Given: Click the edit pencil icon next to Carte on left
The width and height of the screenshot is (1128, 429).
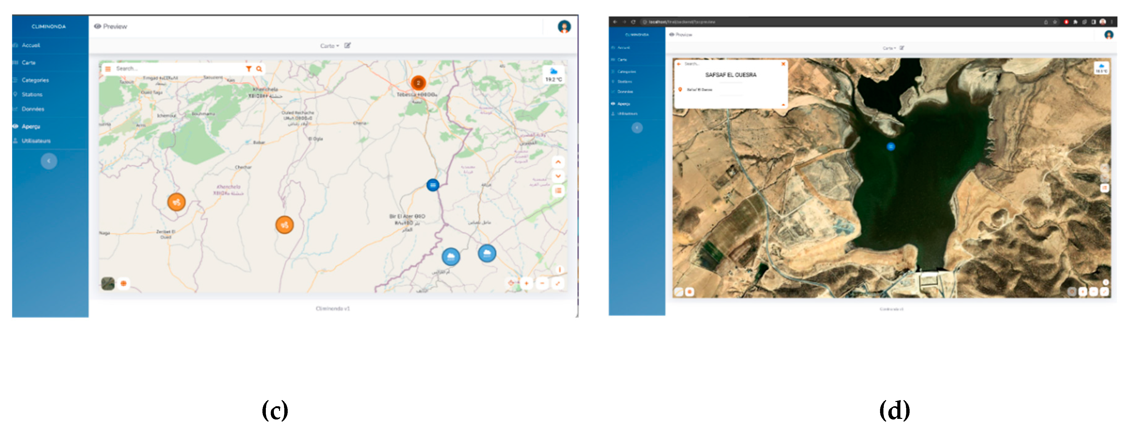Looking at the screenshot, I should point(347,46).
